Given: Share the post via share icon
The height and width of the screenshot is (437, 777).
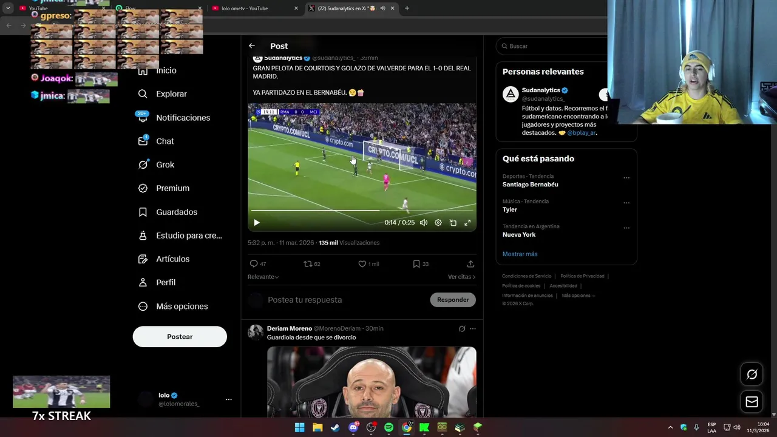Looking at the screenshot, I should tap(470, 264).
